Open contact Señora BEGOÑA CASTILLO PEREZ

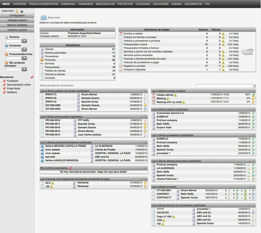tap(66, 146)
